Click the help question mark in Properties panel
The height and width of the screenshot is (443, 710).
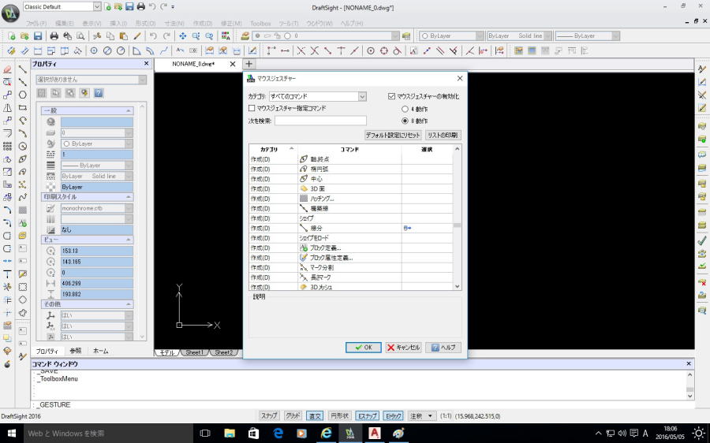(x=99, y=93)
